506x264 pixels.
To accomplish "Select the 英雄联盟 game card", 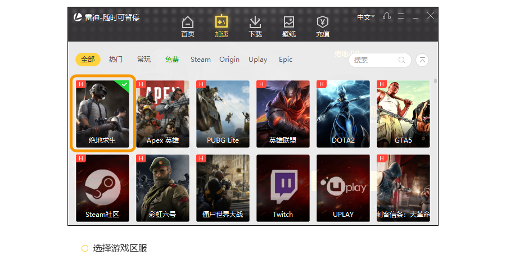I will click(x=283, y=114).
